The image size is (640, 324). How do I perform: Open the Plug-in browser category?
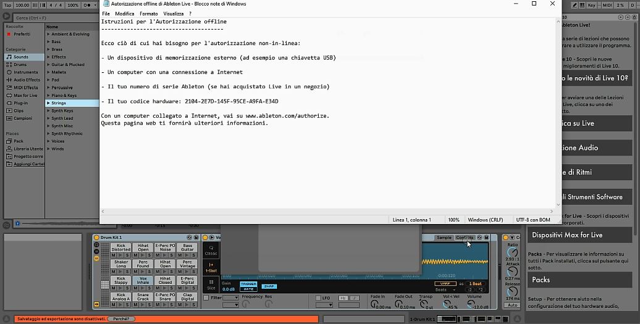point(24,103)
